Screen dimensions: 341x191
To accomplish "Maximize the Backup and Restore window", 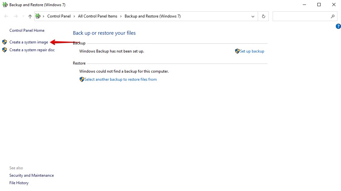I will coord(319,5).
